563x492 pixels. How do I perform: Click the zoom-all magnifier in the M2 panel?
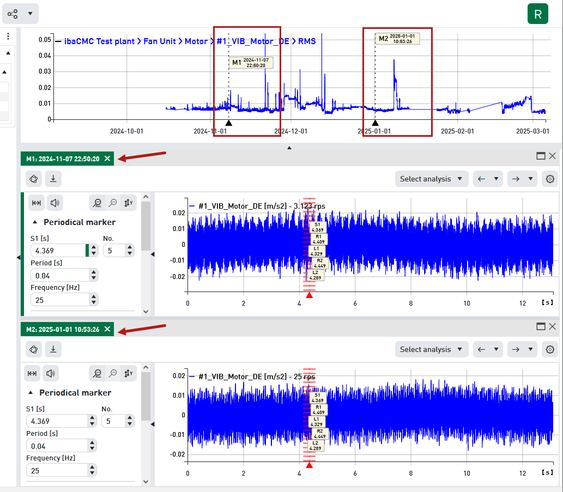click(x=96, y=373)
